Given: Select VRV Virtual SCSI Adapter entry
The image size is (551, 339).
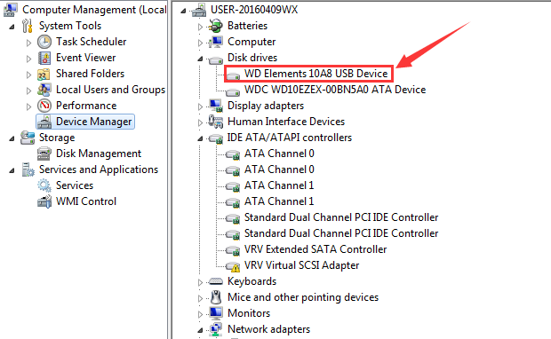Looking at the screenshot, I should [x=301, y=265].
